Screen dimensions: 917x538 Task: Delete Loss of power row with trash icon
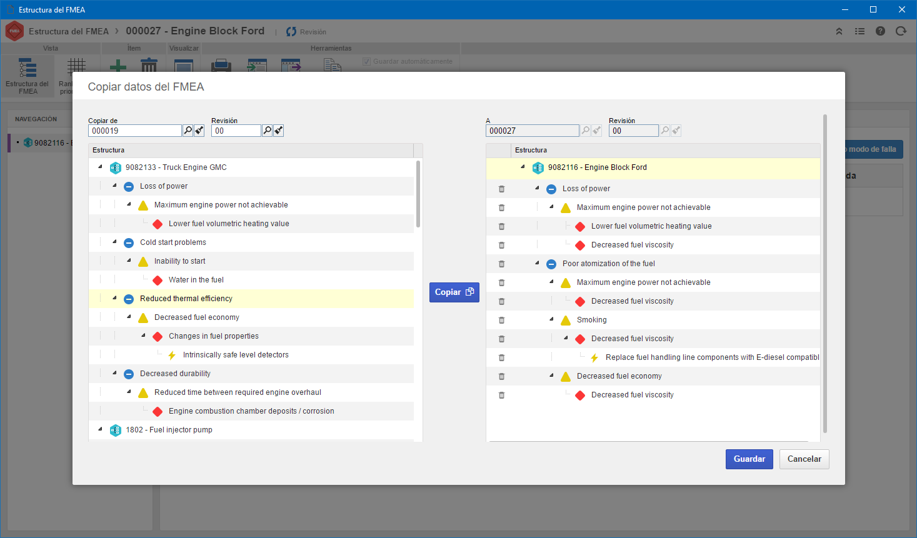[501, 189]
